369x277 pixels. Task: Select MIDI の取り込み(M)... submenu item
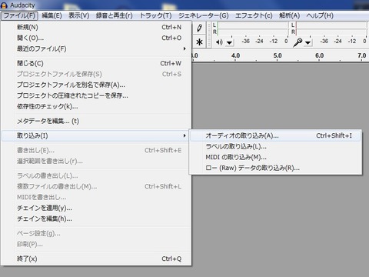coord(275,157)
